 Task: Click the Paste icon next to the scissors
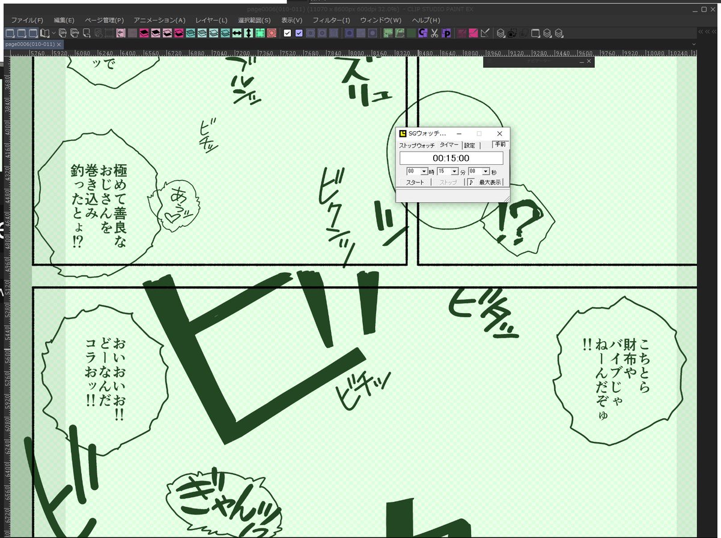pos(446,34)
